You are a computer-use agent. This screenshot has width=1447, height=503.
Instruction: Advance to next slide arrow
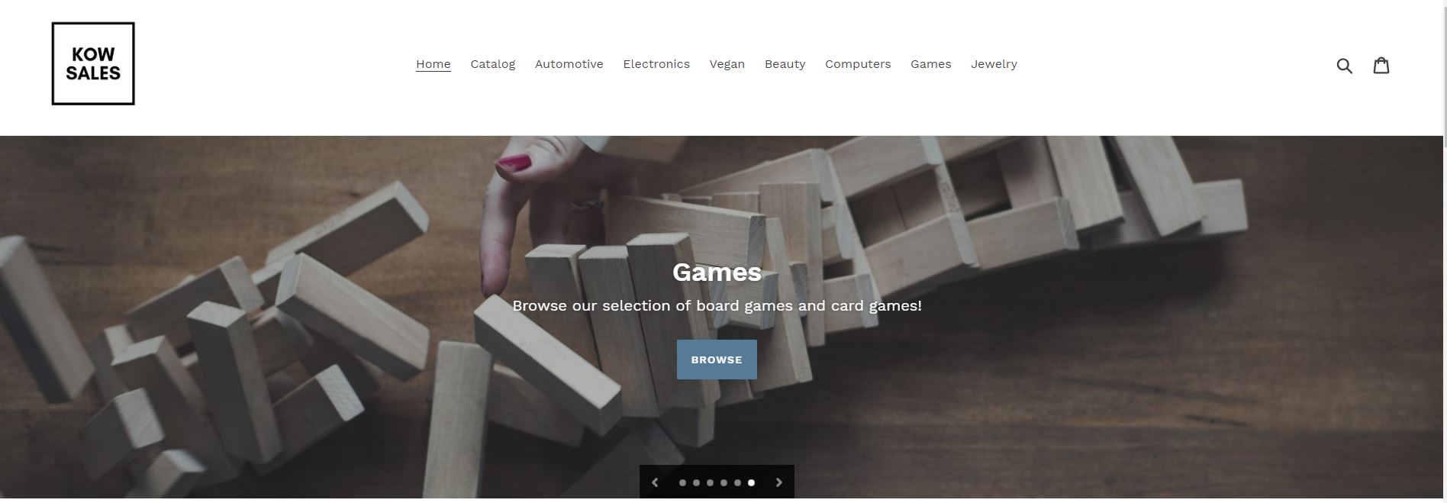tap(778, 482)
